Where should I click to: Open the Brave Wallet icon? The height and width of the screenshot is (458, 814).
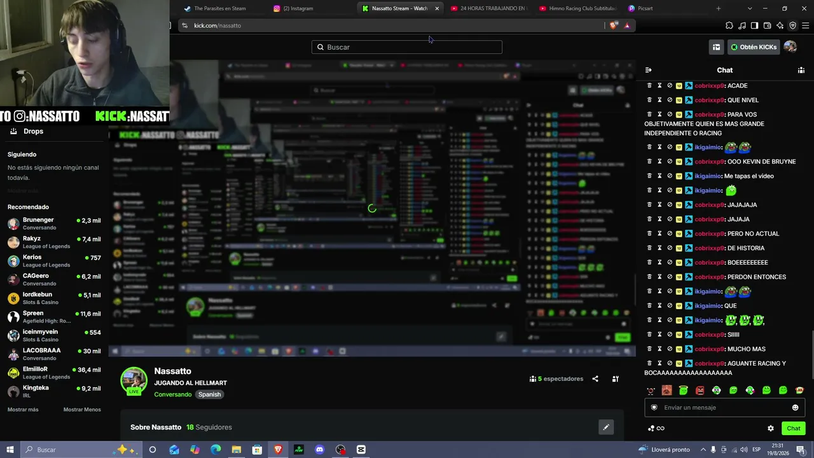pyautogui.click(x=767, y=25)
